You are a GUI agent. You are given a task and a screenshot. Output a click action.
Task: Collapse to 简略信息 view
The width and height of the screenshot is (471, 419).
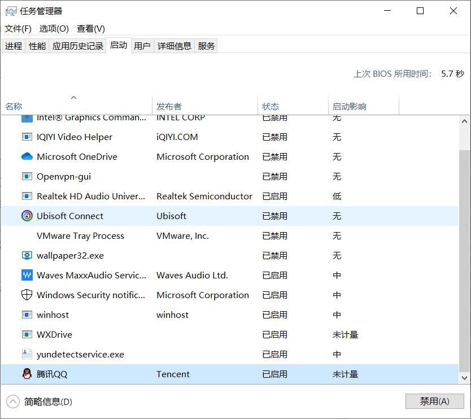coord(40,402)
